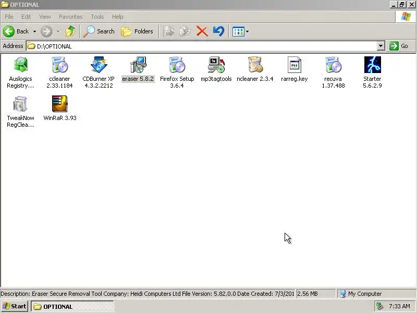Click the Forward navigation arrow

point(46,31)
